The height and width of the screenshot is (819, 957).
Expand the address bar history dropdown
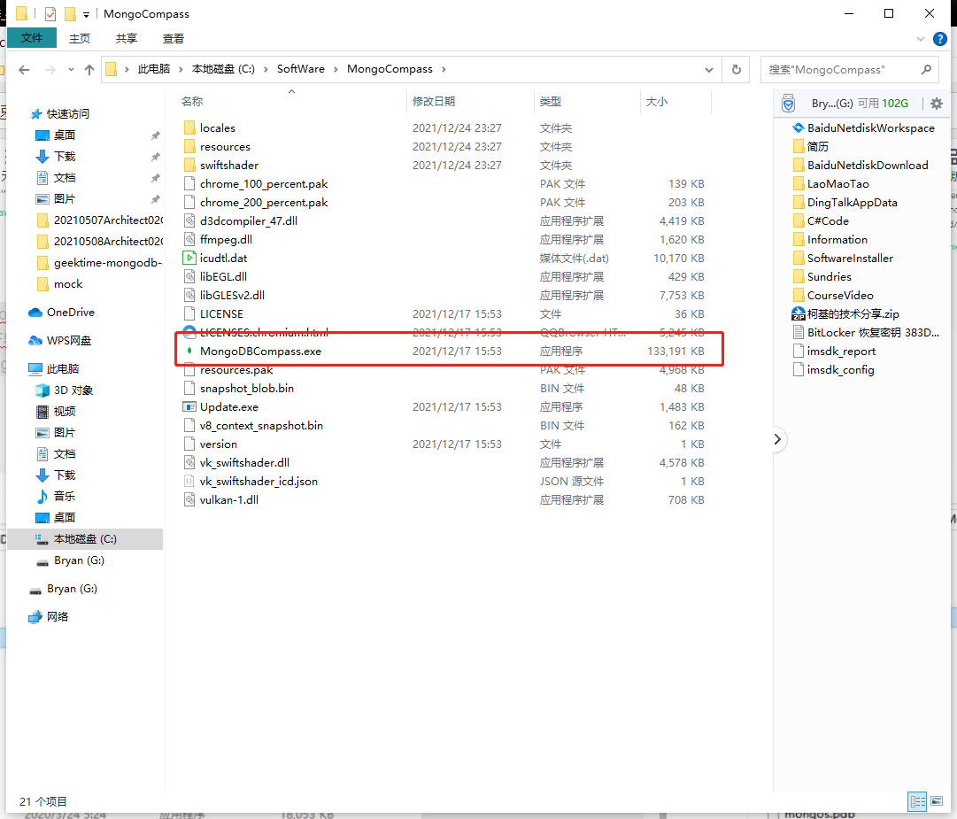coord(708,70)
